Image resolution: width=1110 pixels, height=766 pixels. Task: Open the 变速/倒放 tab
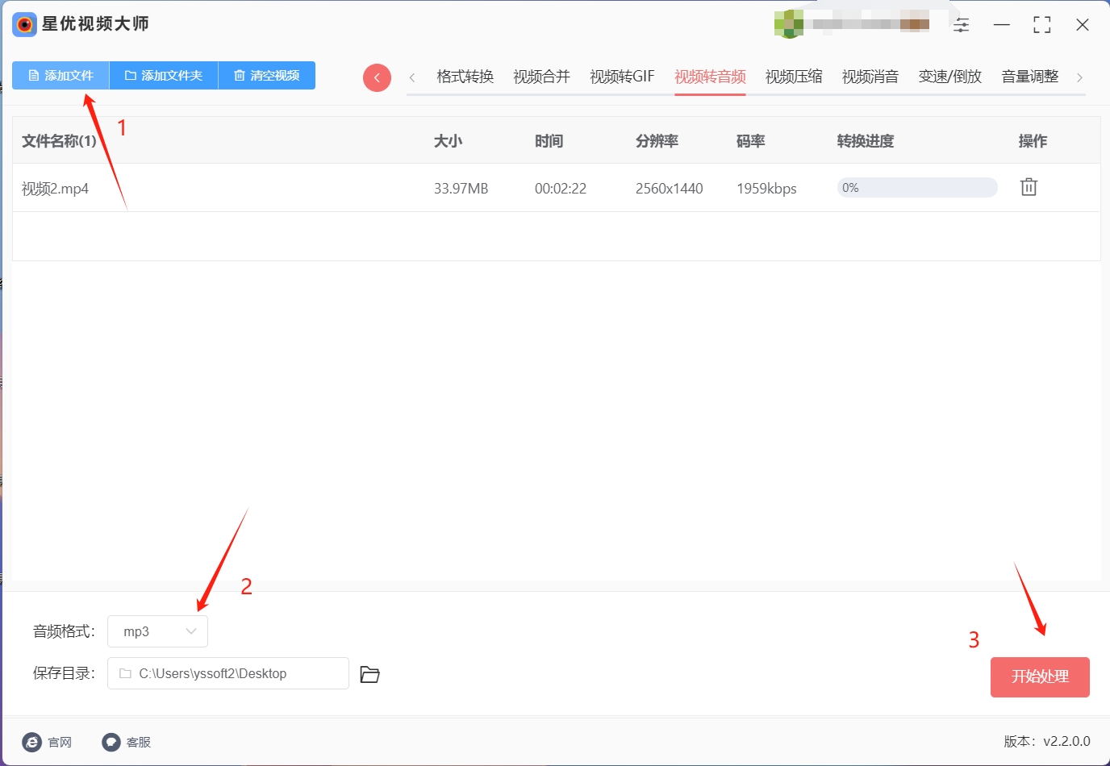950,77
